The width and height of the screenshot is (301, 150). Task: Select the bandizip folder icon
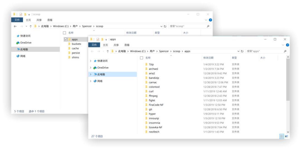pyautogui.click(x=146, y=78)
